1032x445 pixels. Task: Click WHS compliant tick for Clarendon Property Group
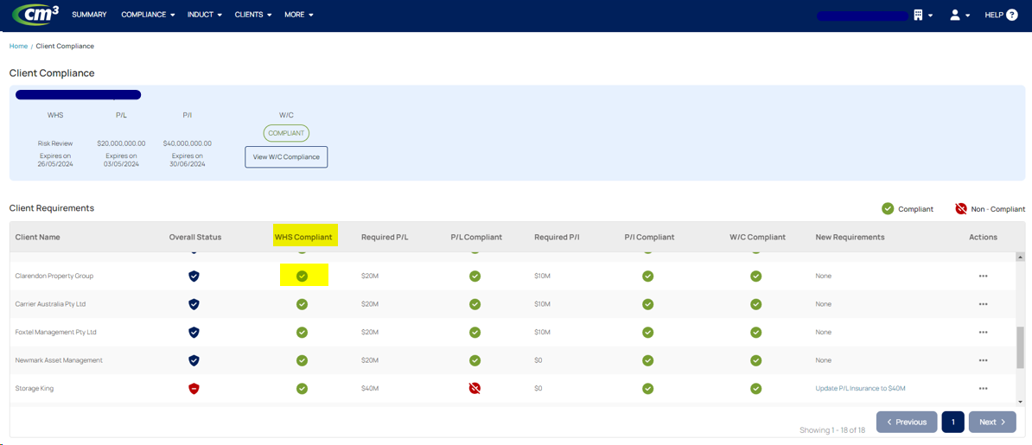click(x=303, y=276)
